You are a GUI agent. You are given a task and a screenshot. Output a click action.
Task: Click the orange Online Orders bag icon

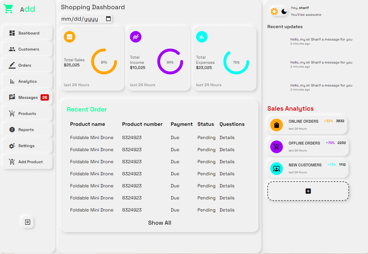point(276,125)
